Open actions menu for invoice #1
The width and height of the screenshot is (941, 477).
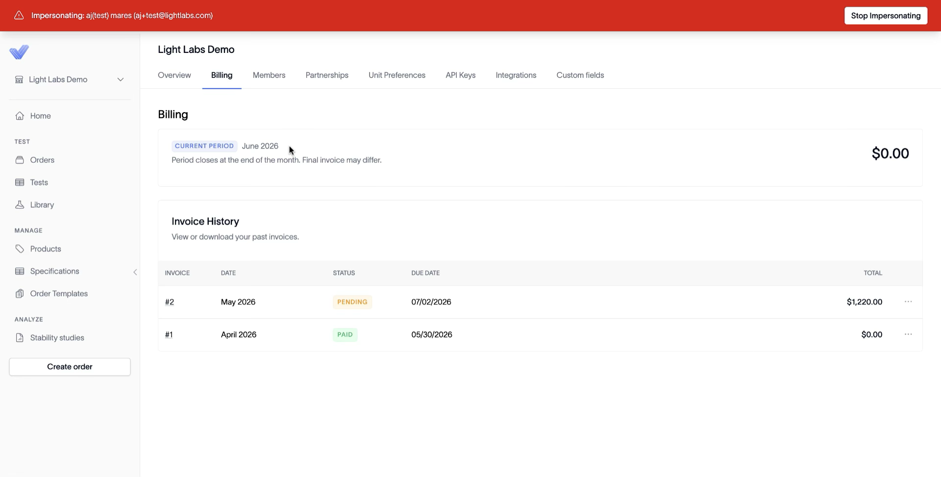click(908, 334)
